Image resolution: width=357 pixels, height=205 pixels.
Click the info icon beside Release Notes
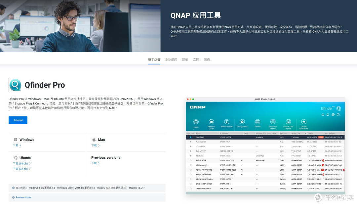pos(14,197)
